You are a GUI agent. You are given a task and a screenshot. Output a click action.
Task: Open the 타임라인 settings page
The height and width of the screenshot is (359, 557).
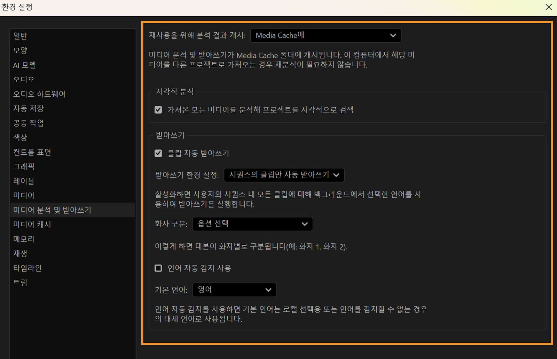[x=27, y=268]
